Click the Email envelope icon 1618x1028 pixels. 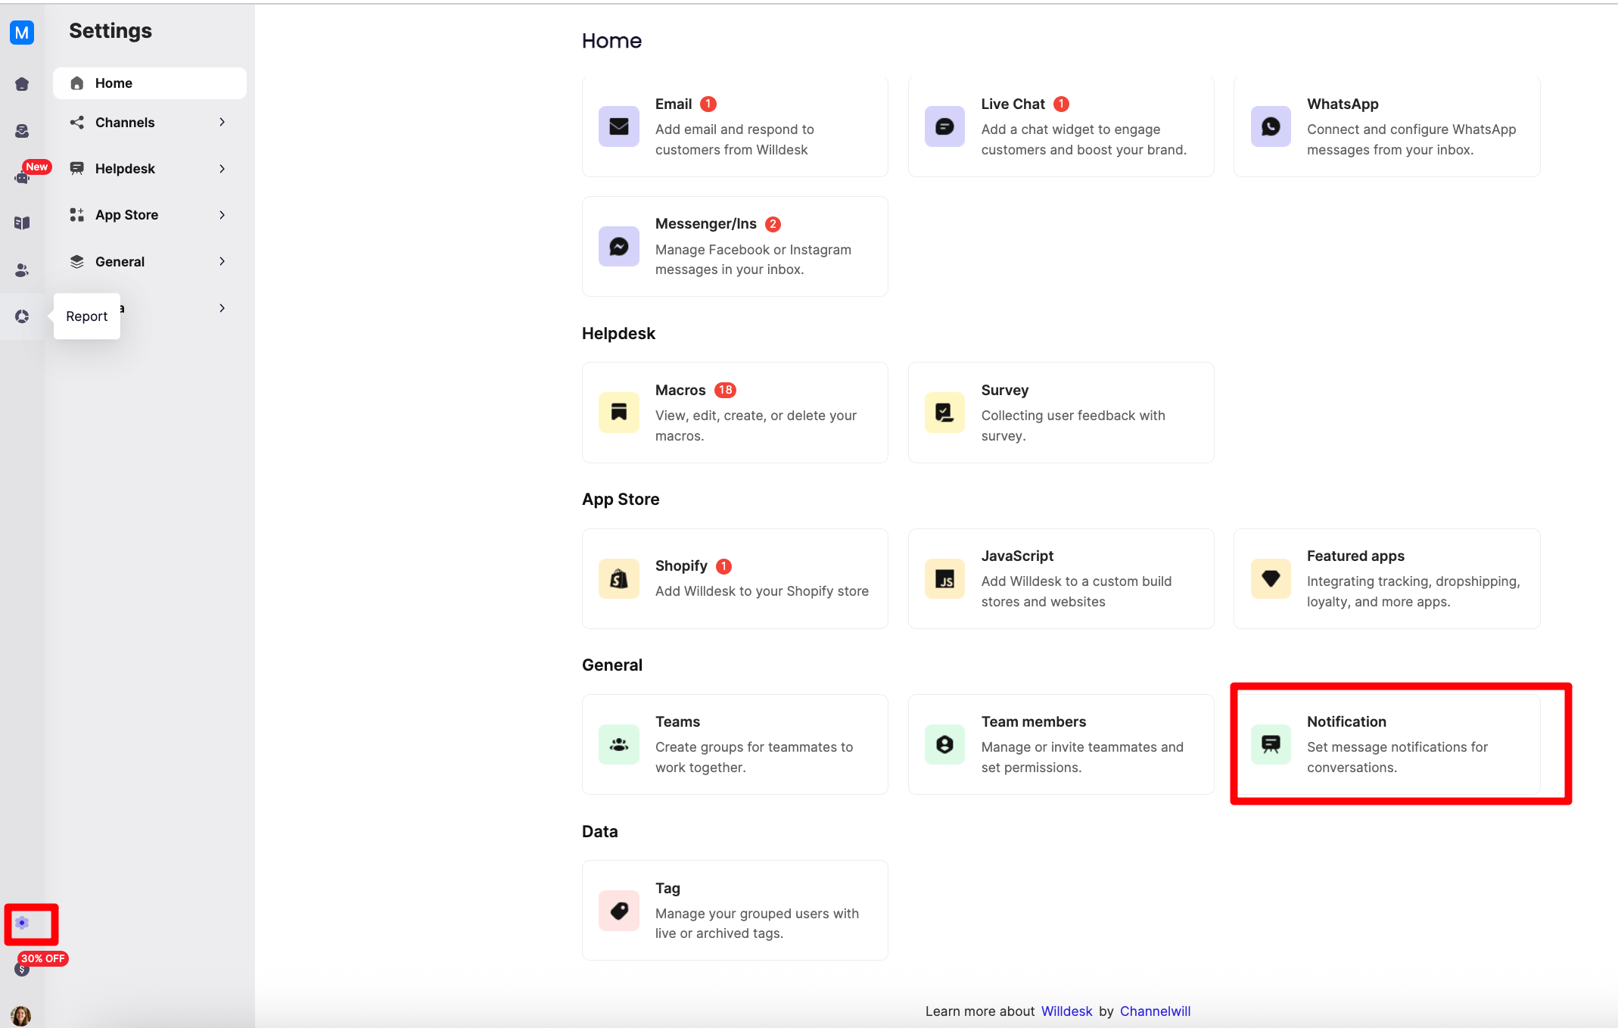[x=619, y=126]
